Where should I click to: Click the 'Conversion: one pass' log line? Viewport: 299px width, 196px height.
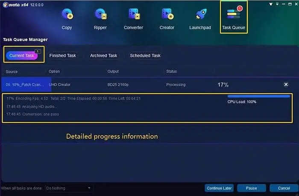click(x=32, y=114)
